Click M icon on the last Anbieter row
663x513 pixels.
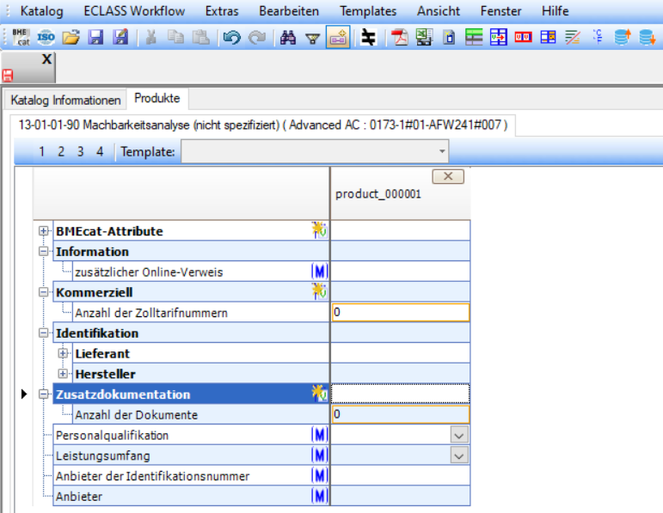coord(320,496)
